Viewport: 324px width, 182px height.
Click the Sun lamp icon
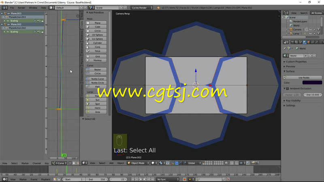[x=88, y=100]
